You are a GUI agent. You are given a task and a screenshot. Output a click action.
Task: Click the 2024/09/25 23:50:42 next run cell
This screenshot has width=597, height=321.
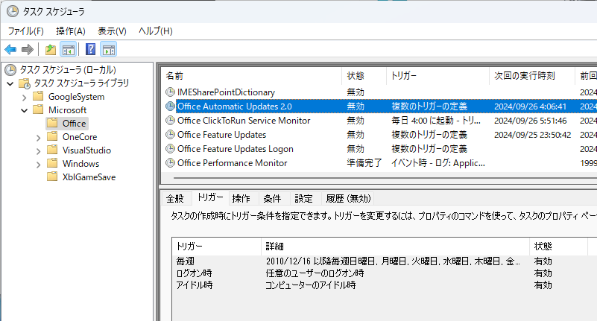pyautogui.click(x=532, y=135)
